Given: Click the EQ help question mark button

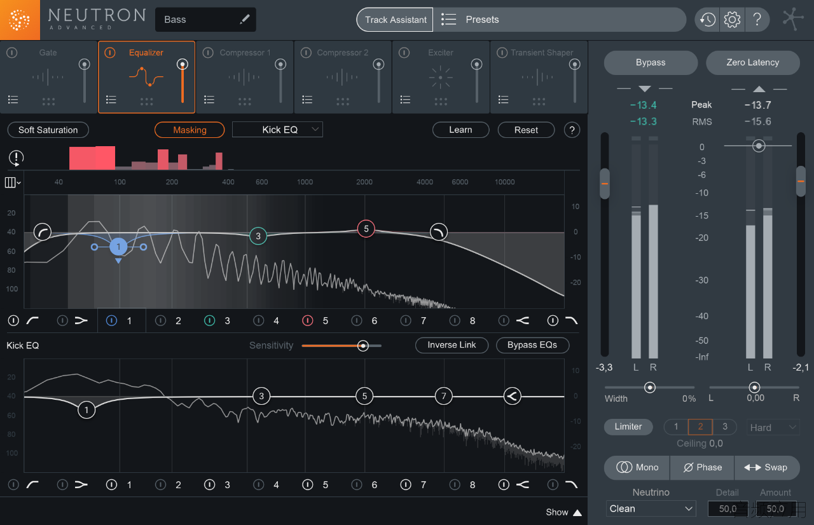Looking at the screenshot, I should coord(572,130).
